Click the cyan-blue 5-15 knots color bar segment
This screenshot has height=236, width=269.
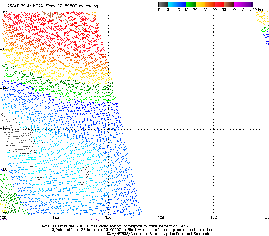177,4
